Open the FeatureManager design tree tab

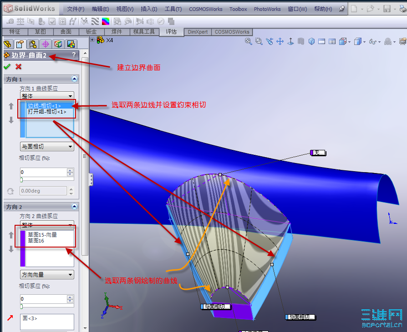pyautogui.click(x=8, y=44)
